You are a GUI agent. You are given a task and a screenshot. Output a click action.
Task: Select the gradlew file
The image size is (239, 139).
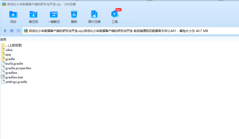click(x=9, y=73)
